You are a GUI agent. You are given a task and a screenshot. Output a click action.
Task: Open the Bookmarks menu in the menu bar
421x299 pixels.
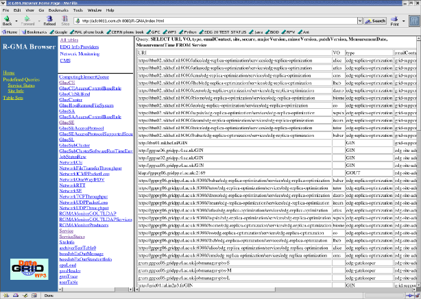click(x=58, y=10)
